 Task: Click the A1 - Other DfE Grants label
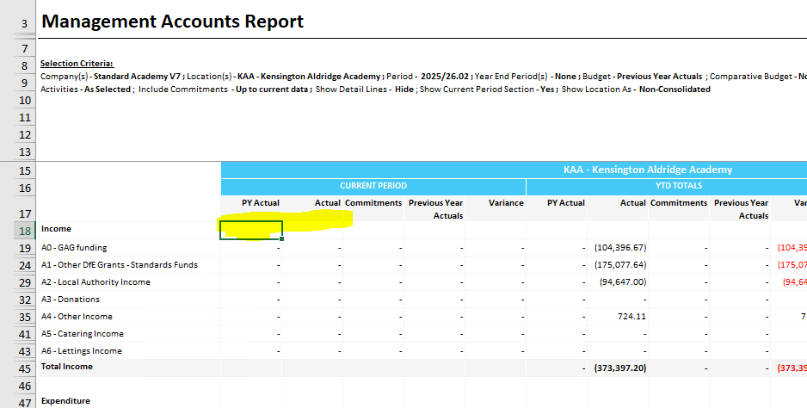click(x=119, y=265)
